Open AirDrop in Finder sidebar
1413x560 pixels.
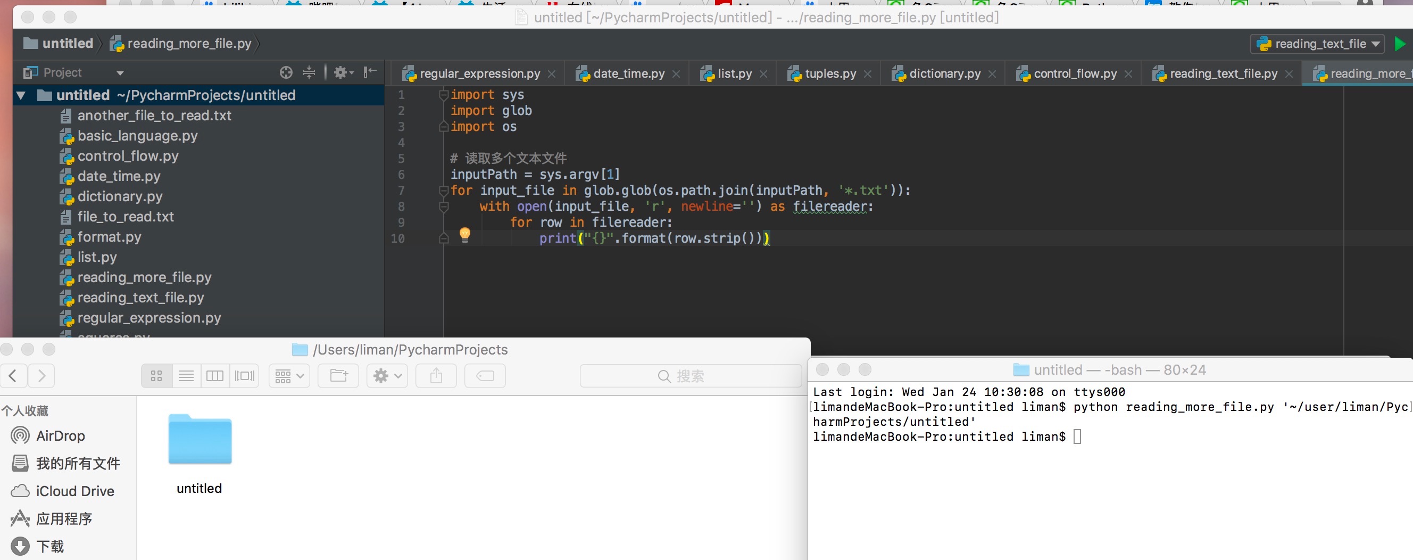click(x=60, y=436)
